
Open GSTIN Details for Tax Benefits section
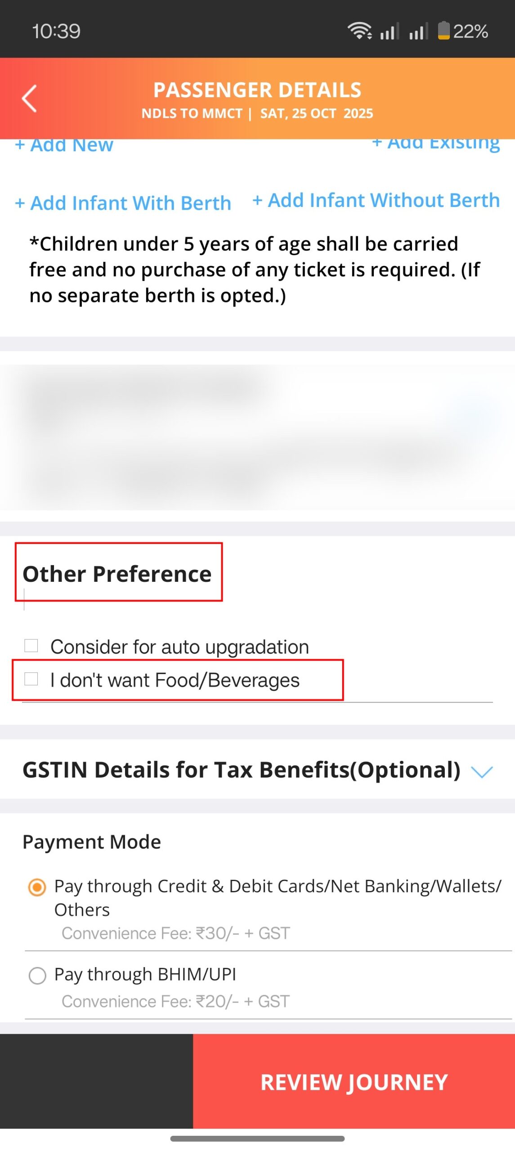coord(241,769)
